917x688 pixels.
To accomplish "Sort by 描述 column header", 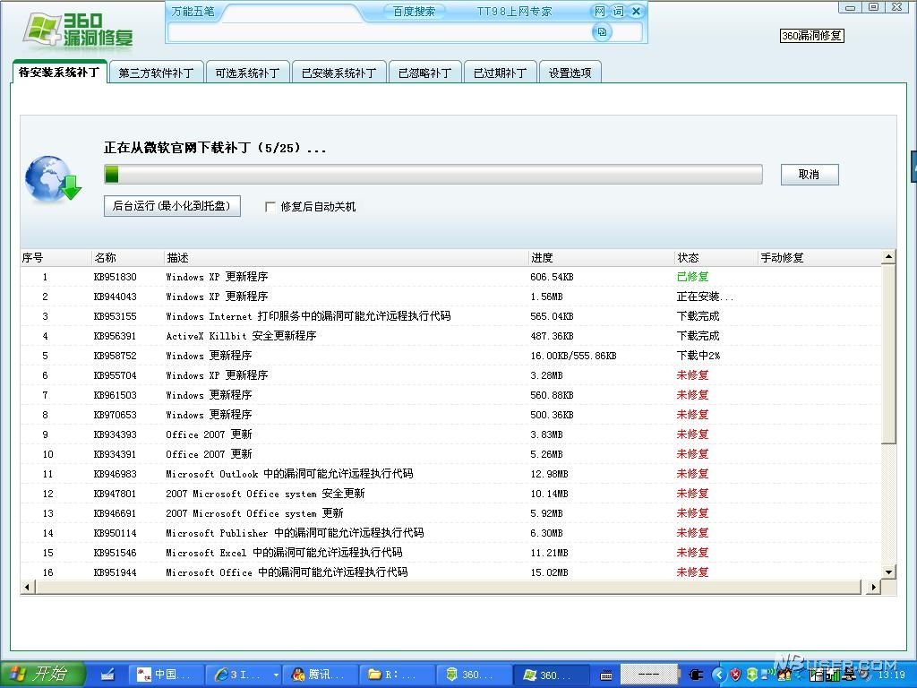I will click(x=347, y=257).
